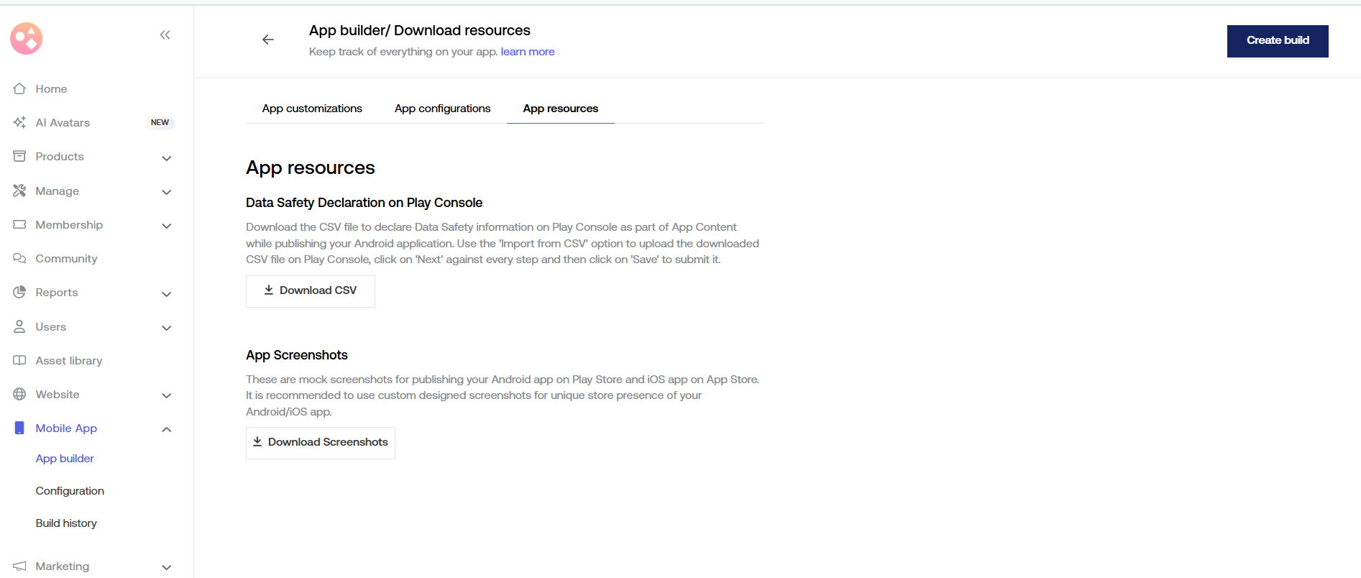Expand the Website section chevron
Screen dimensions: 1361x578
coord(166,395)
